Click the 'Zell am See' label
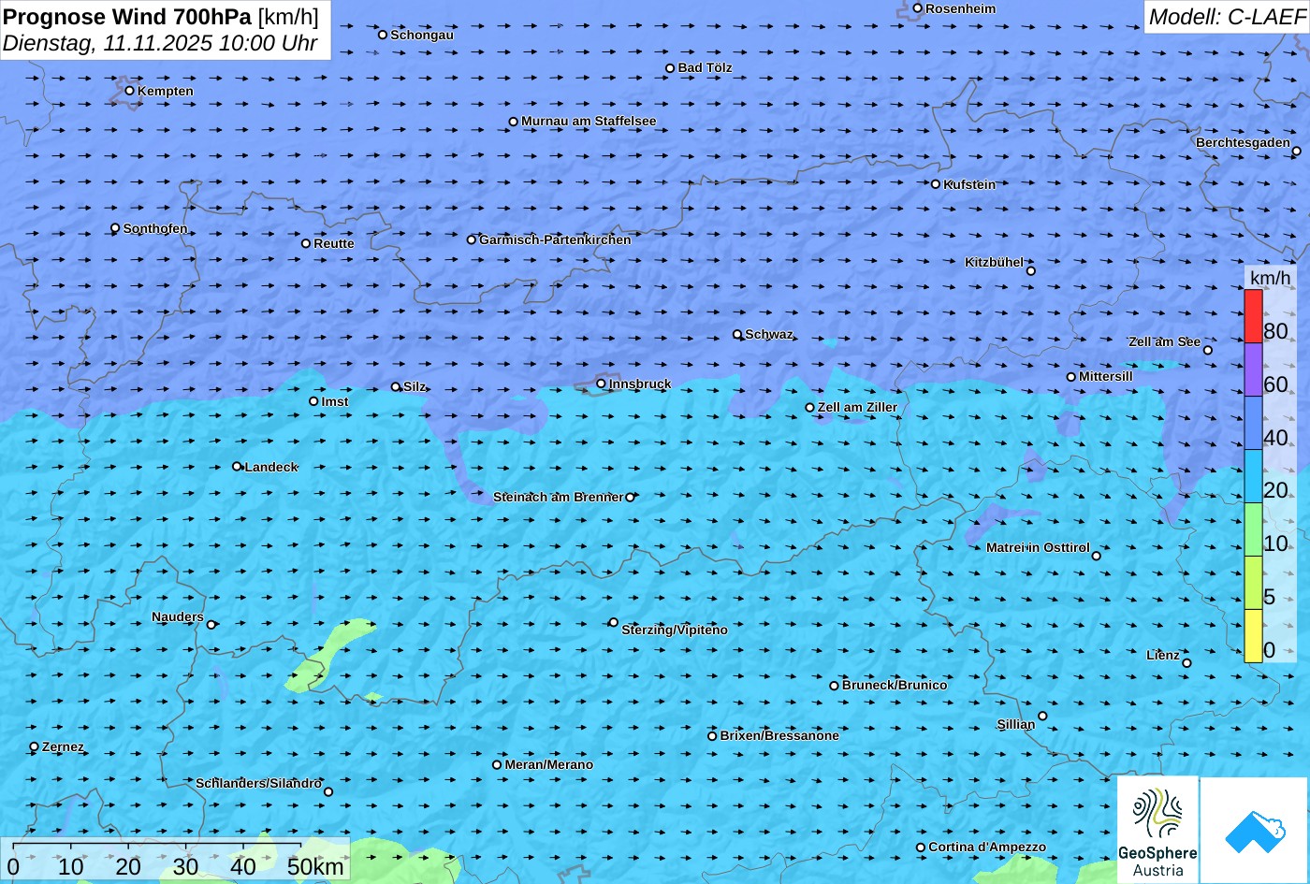The height and width of the screenshot is (884, 1310). tap(1164, 341)
